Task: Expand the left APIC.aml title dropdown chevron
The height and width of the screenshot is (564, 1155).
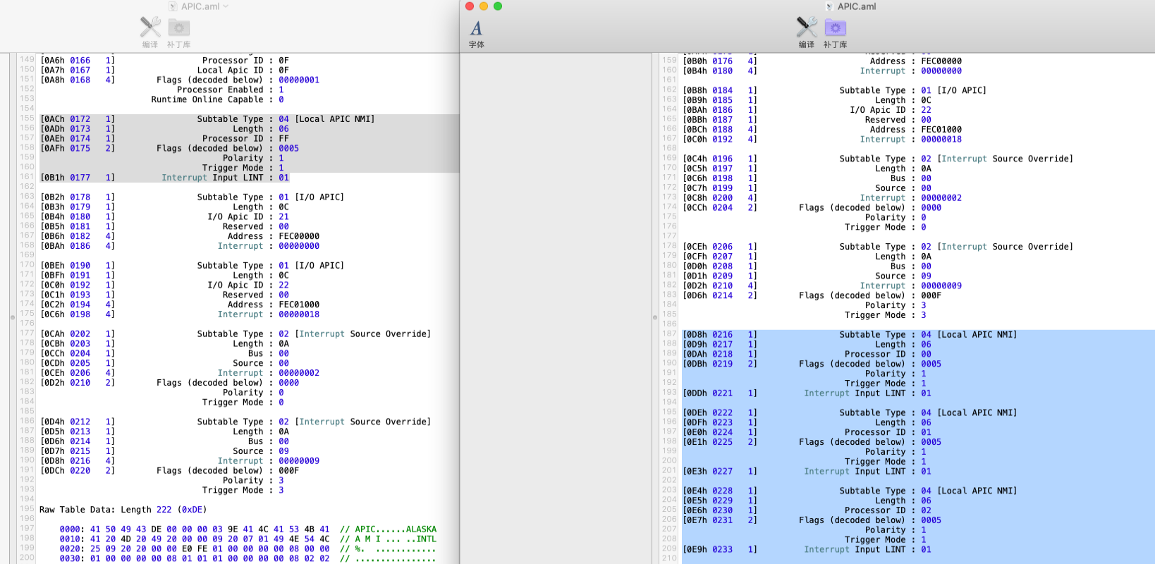Action: (x=226, y=6)
